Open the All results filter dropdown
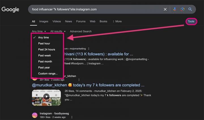 click(x=58, y=31)
